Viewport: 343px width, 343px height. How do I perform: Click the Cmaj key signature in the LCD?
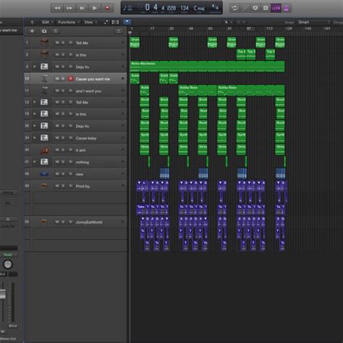pos(199,8)
